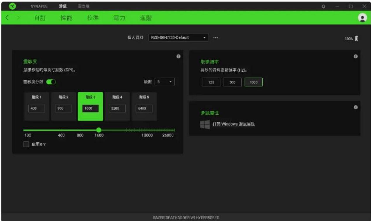
Task: Select 500 Hz polling rate
Action: pos(232,82)
